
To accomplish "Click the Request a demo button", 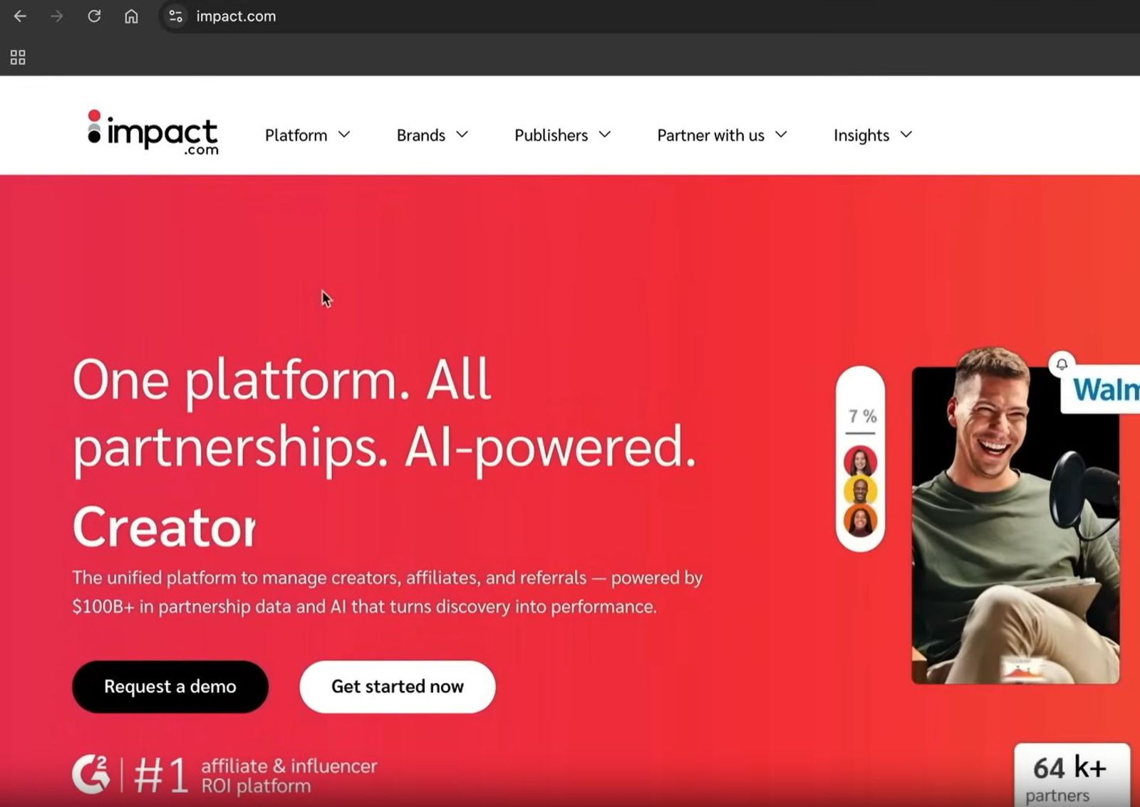I will point(170,687).
